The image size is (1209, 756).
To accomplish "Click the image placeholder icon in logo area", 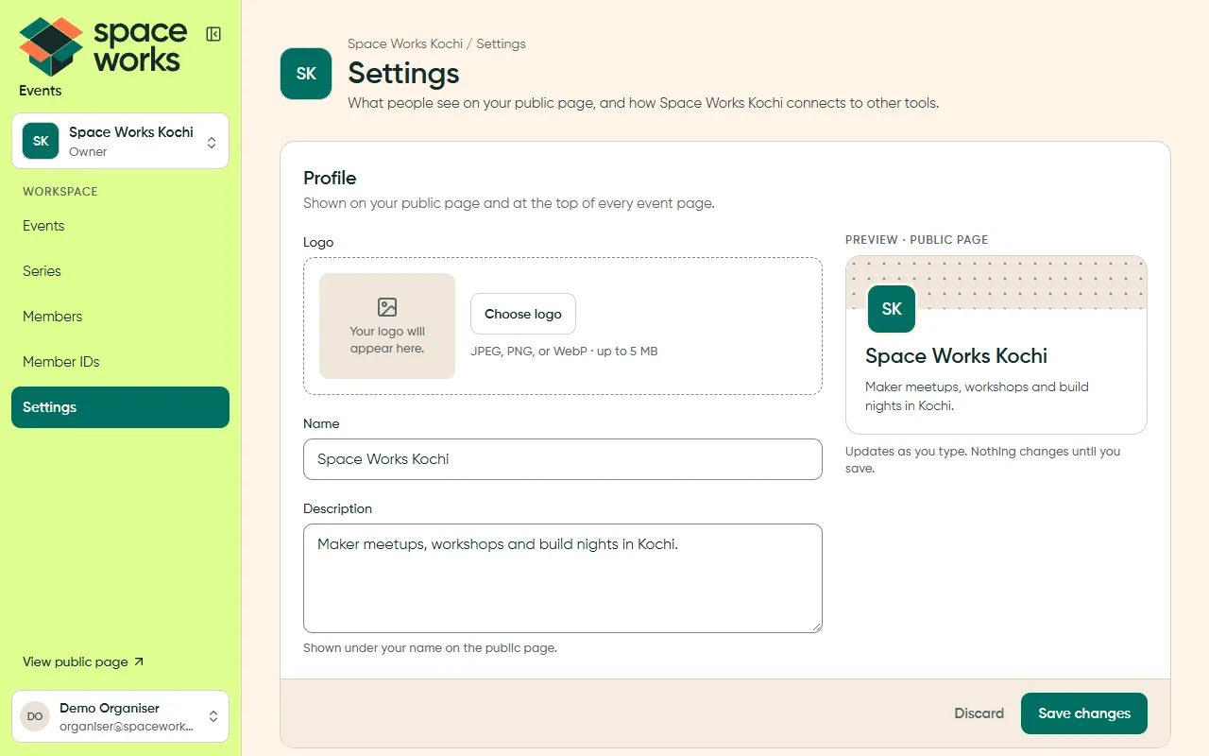I will tap(387, 307).
